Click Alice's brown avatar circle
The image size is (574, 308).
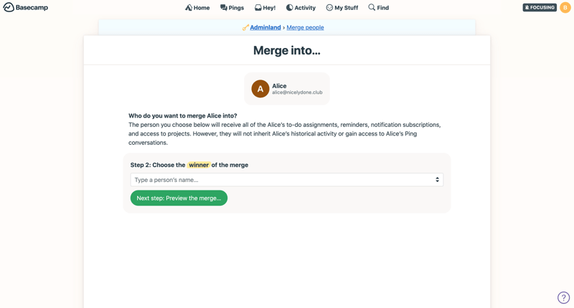click(260, 89)
